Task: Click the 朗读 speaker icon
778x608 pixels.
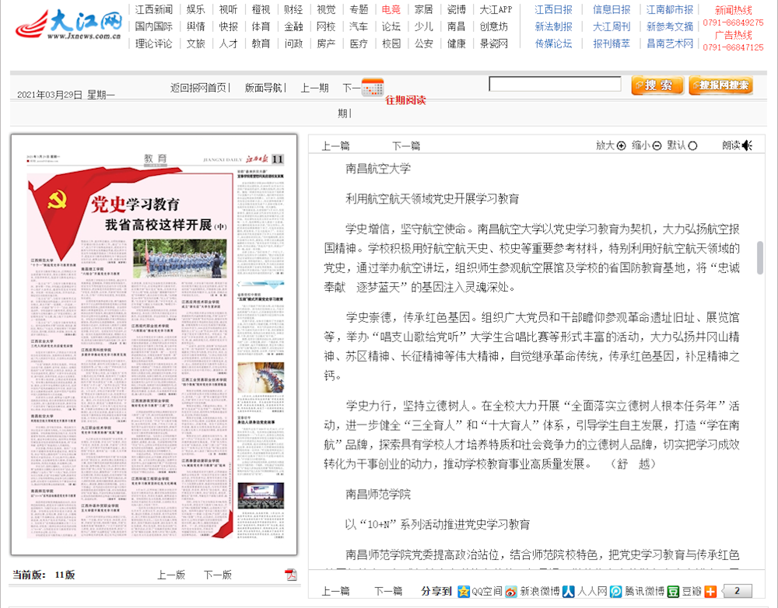Action: (748, 145)
